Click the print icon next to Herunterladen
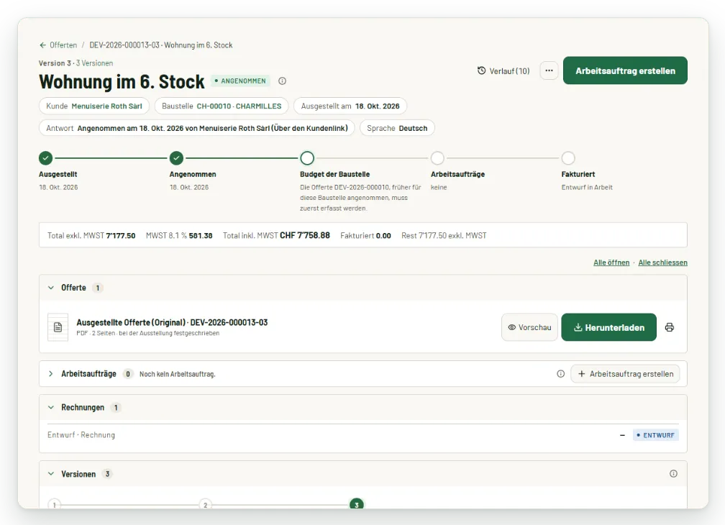 [x=669, y=327]
